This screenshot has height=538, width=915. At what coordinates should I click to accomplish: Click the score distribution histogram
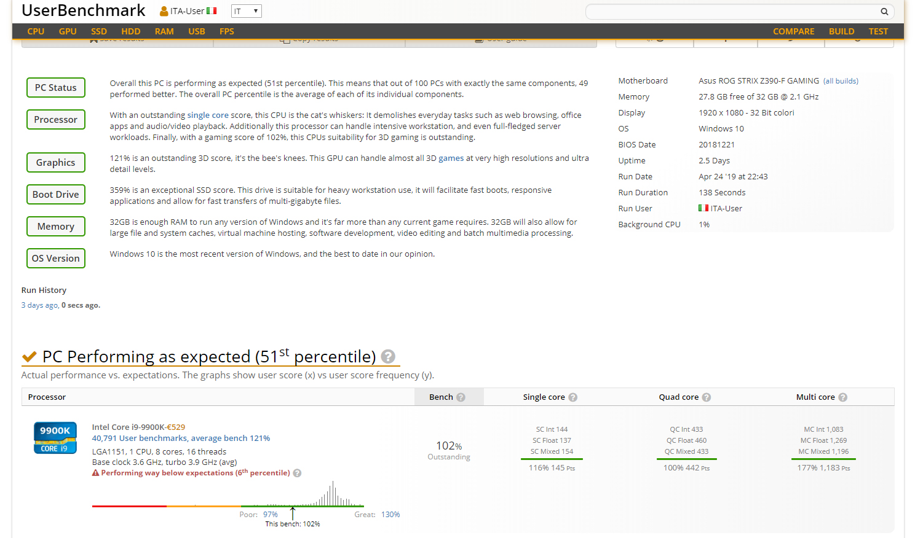click(228, 494)
